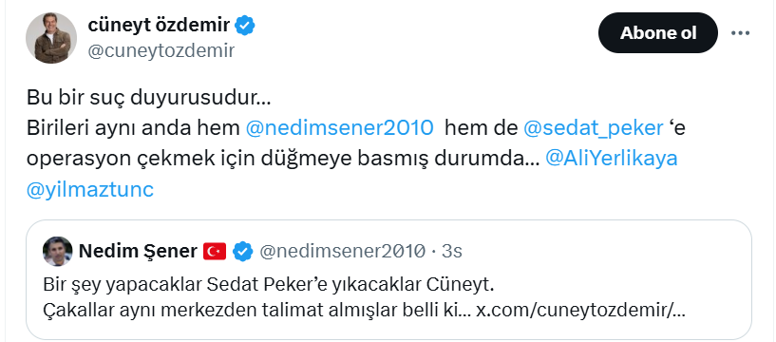Click Nedim Şener's verified badge
Image resolution: width=776 pixels, height=342 pixels.
[242, 252]
